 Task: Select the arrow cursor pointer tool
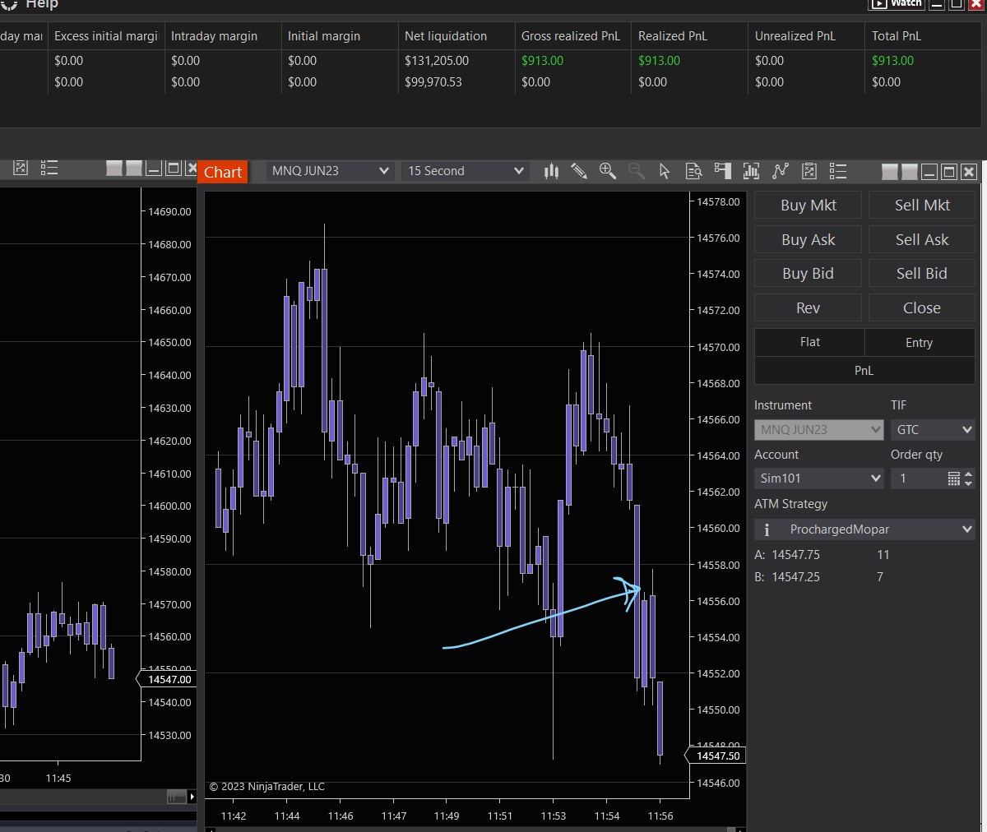pos(665,171)
